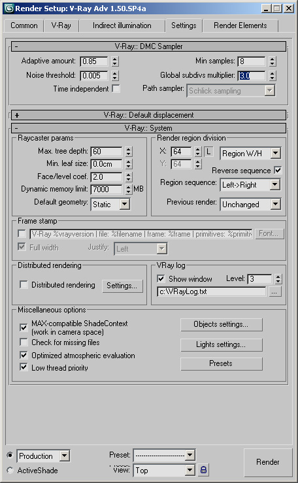Enable the Time independent checkbox
This screenshot has width=298, height=483.
point(116,89)
